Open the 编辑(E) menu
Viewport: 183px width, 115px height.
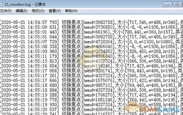click(21, 11)
